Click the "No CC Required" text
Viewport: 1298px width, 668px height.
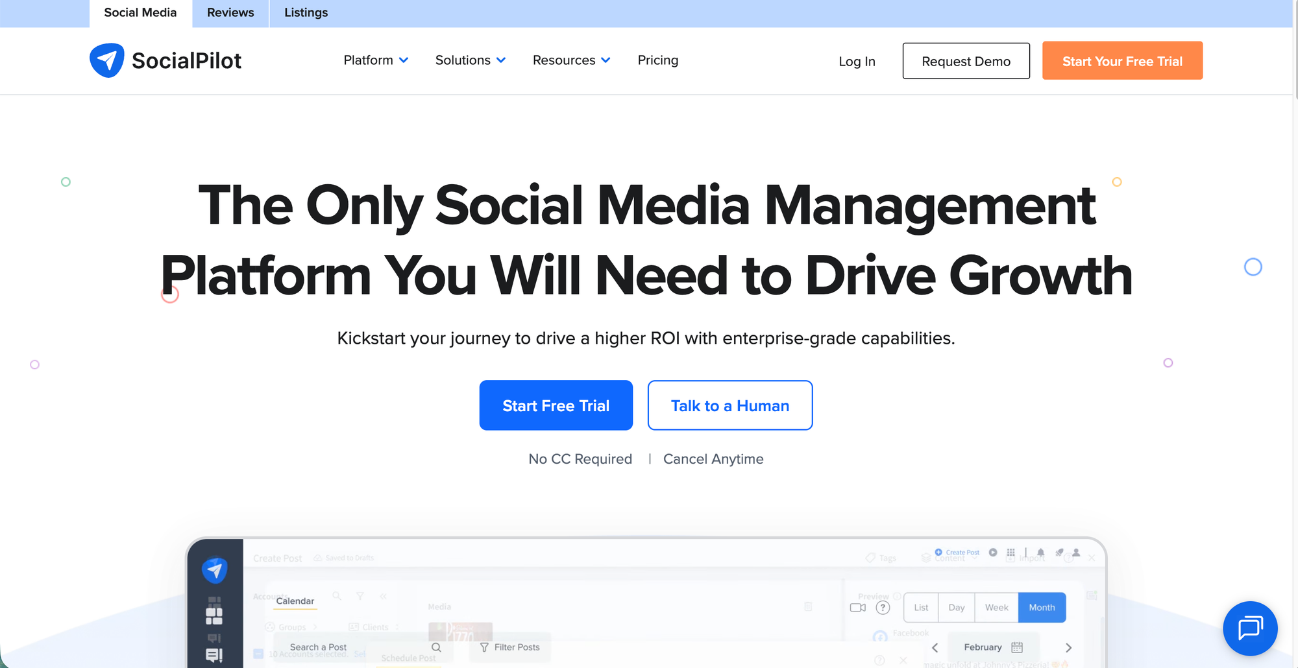click(x=580, y=459)
